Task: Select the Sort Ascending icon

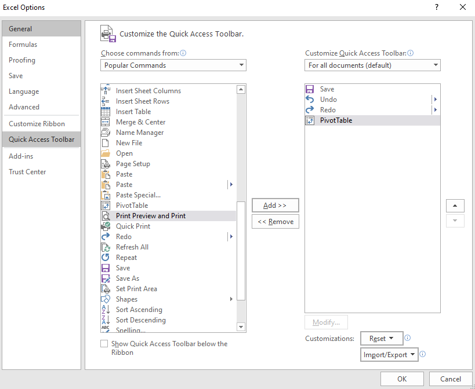Action: 106,310
